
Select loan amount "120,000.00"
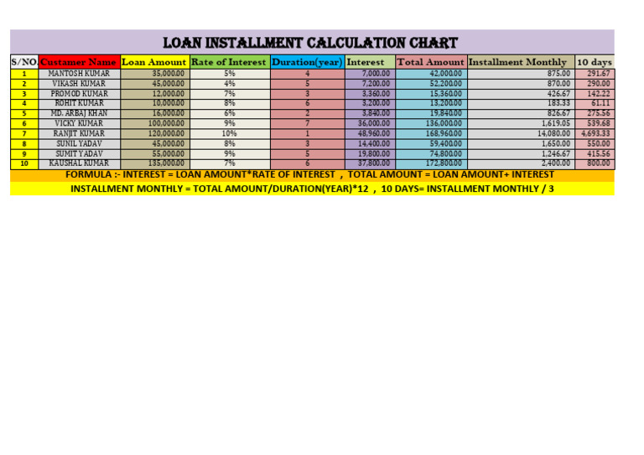coord(155,134)
